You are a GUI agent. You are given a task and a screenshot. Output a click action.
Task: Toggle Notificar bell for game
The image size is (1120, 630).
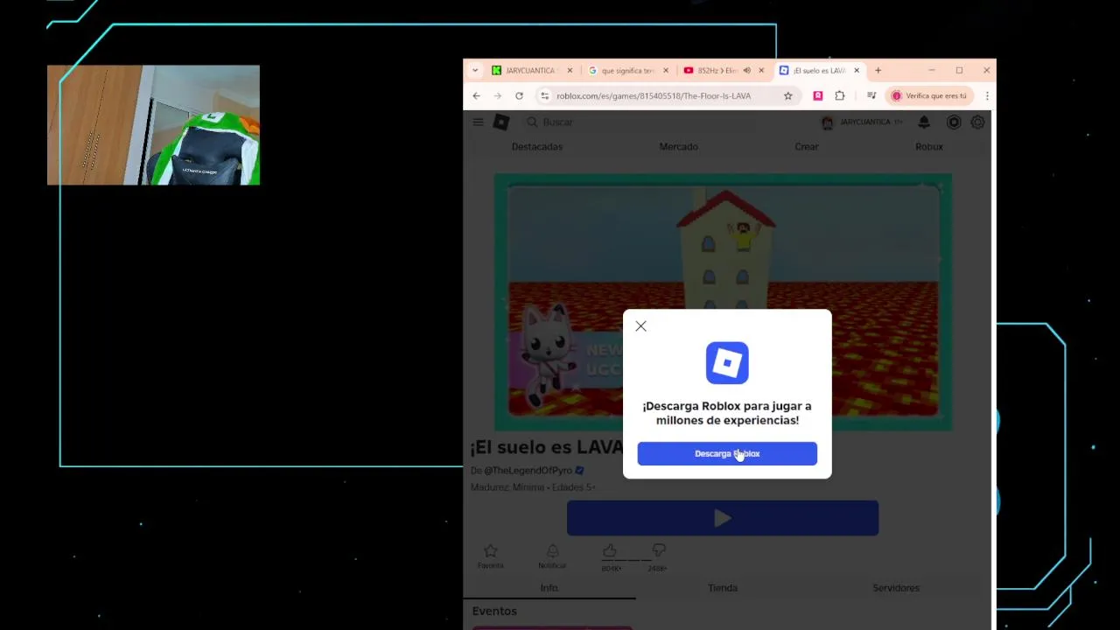click(552, 555)
